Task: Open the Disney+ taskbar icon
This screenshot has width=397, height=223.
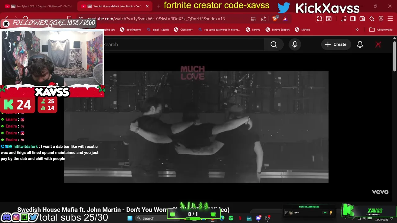Action: 249,218
